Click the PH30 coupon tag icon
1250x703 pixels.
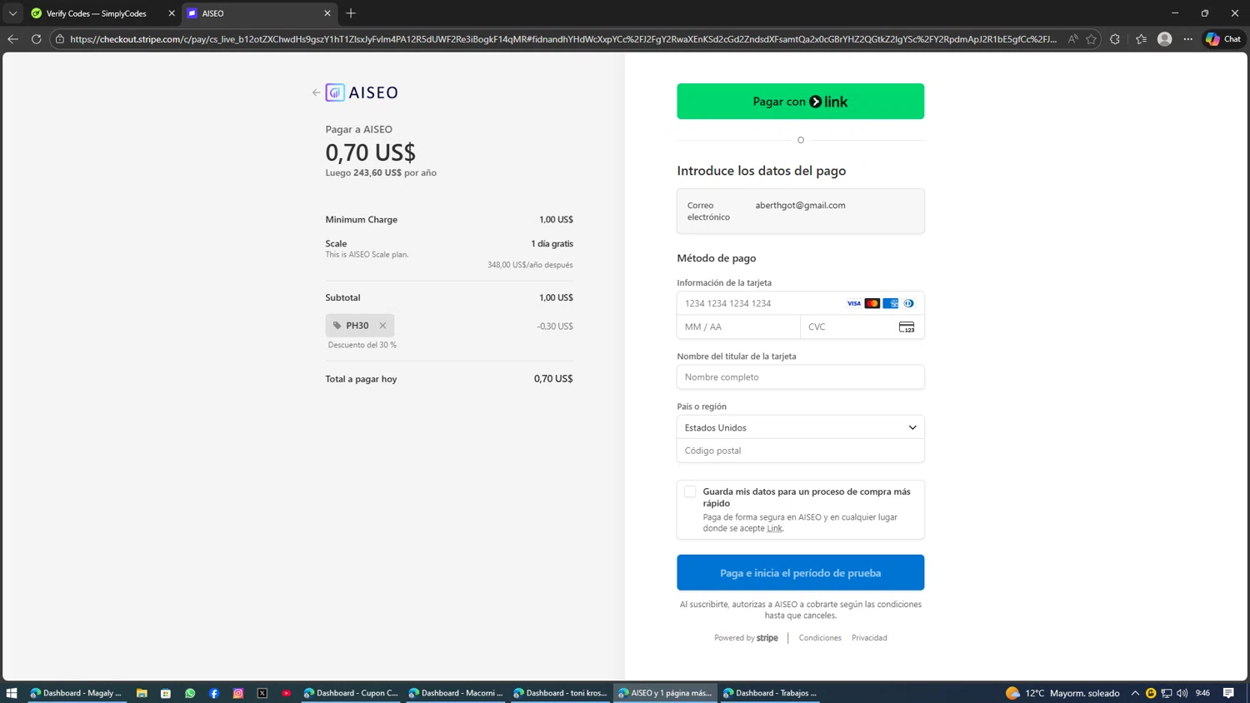coord(337,326)
